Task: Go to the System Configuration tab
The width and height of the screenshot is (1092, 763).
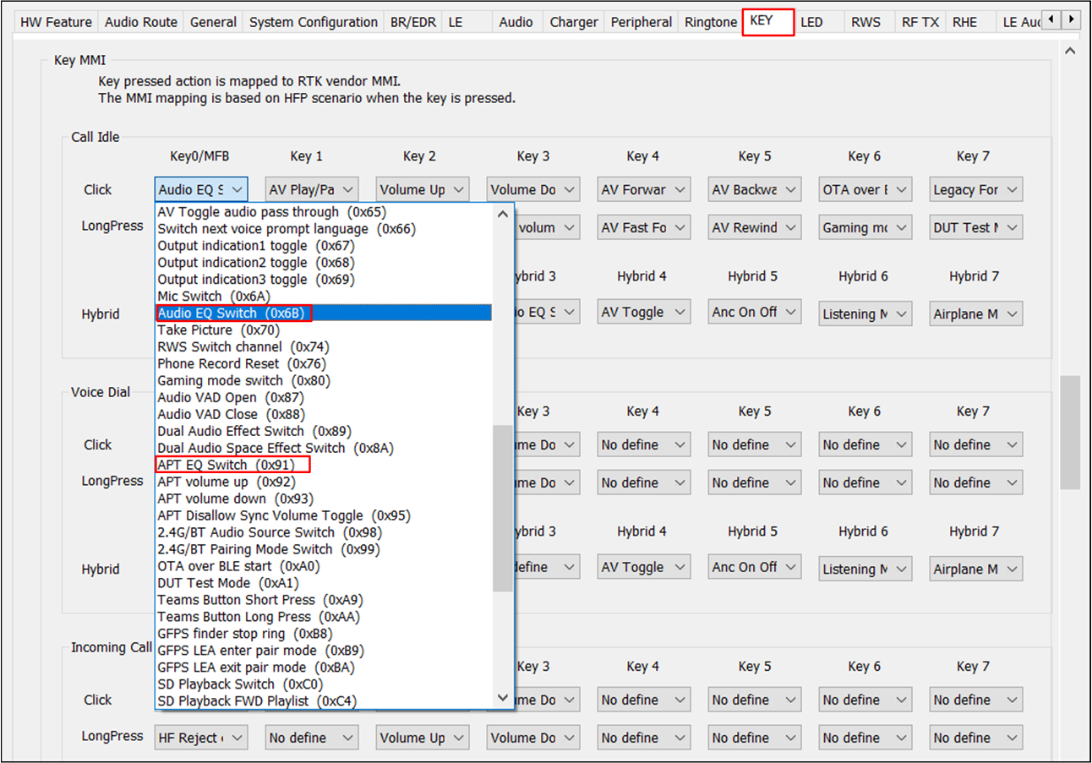Action: [313, 22]
